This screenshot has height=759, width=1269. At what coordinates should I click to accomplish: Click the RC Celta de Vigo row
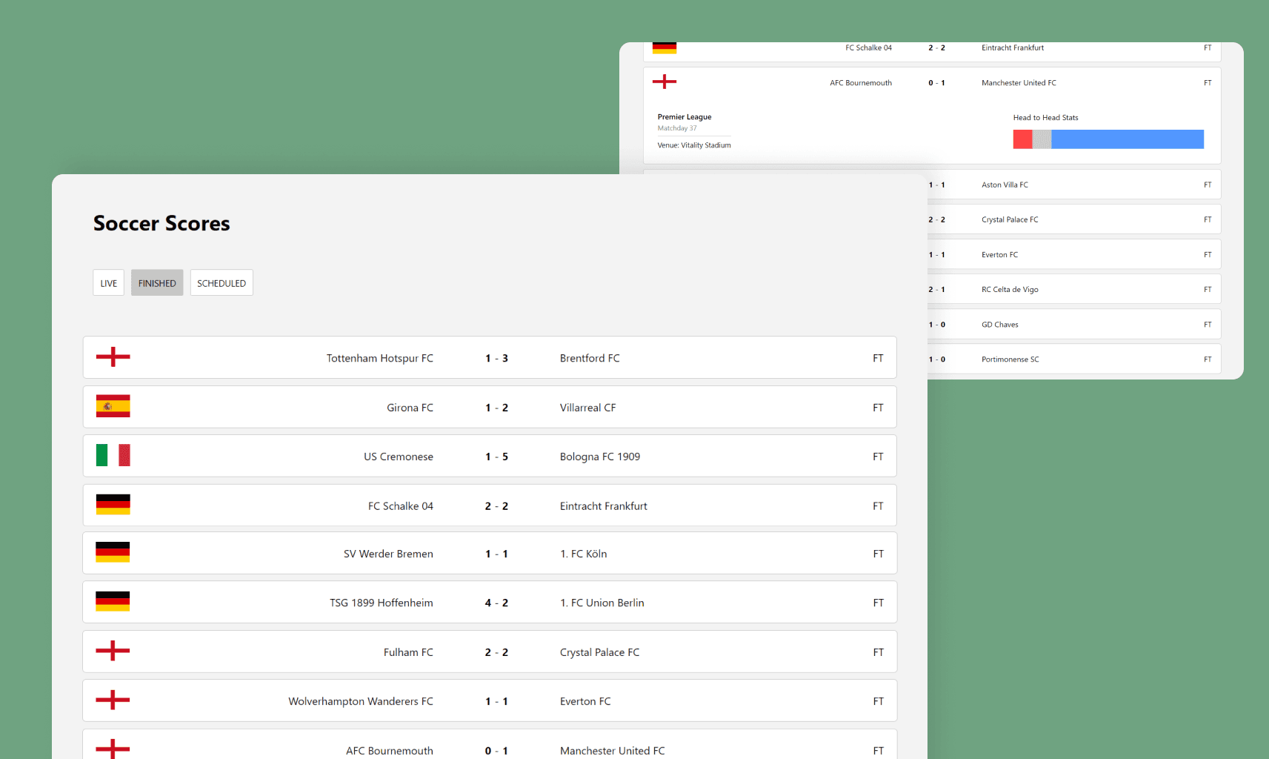(1073, 289)
